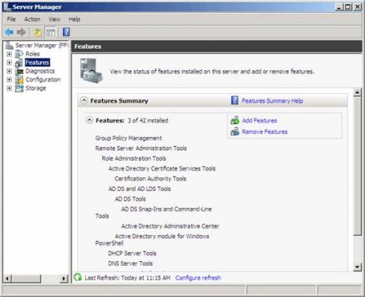Viewport: 365px width, 297px height.
Task: Click the AD DS and AD LDS Tools entry
Action: [x=139, y=189]
